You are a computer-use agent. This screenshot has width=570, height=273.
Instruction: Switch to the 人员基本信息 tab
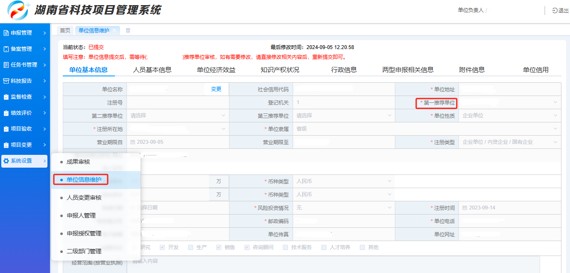(x=152, y=70)
